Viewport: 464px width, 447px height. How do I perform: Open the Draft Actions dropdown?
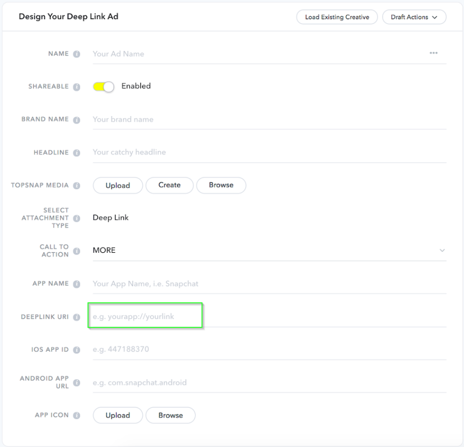click(414, 17)
